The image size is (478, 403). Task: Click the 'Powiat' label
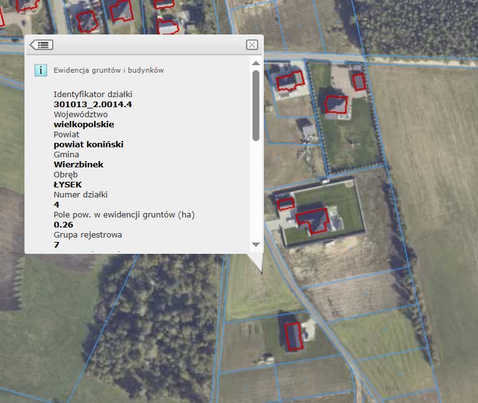pyautogui.click(x=67, y=134)
